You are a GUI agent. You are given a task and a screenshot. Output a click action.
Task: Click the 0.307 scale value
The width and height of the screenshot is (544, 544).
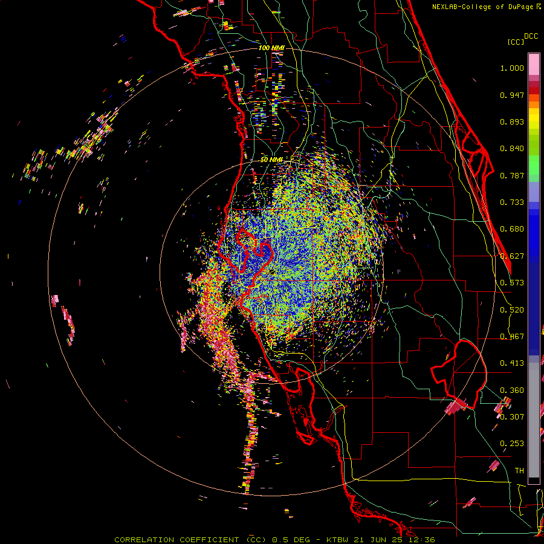point(512,416)
